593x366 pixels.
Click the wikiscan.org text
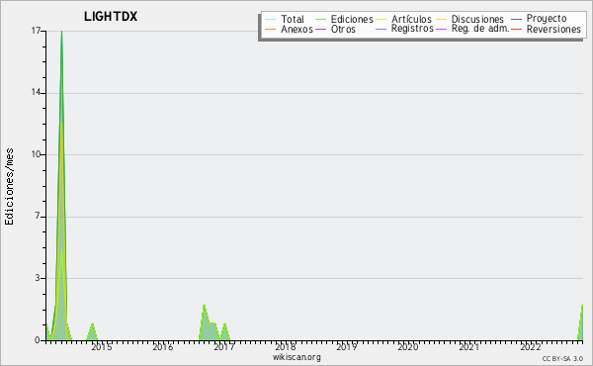pyautogui.click(x=296, y=357)
